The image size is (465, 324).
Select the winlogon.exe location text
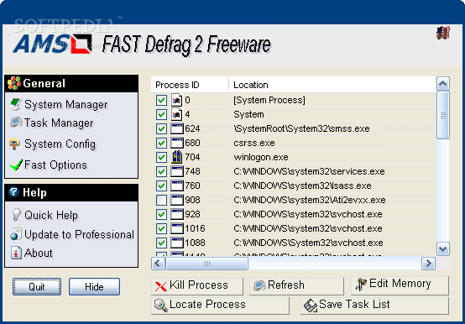tap(261, 157)
